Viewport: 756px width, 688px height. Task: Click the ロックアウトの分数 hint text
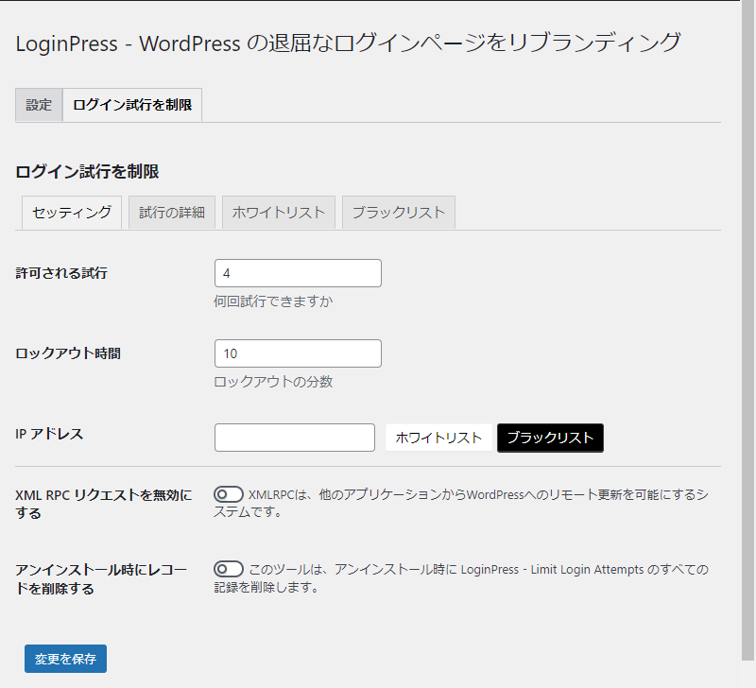pos(273,382)
